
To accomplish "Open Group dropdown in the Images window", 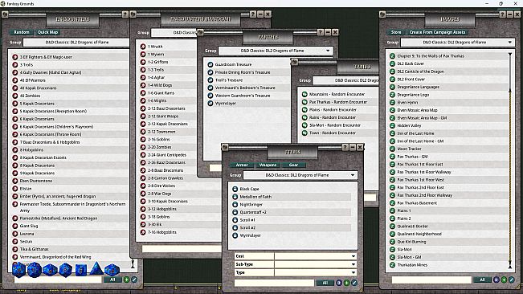I will [509, 43].
